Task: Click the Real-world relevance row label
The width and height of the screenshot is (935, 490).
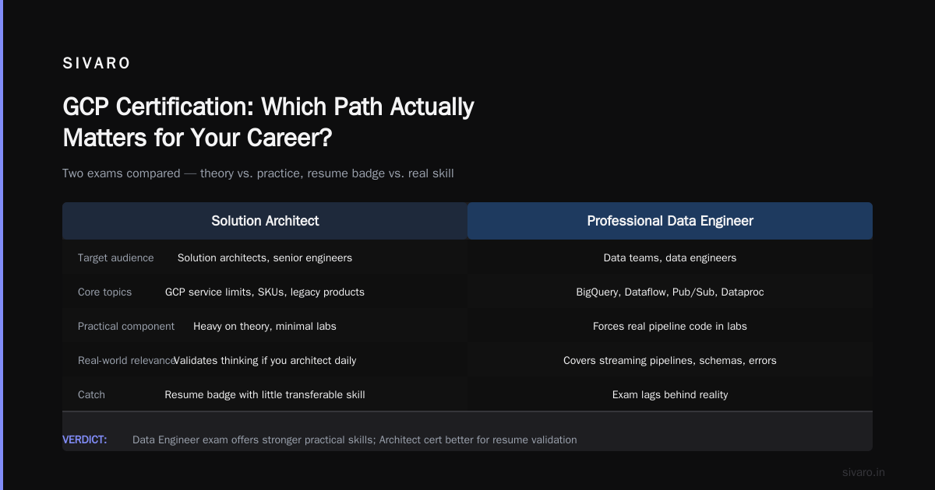Action: point(126,360)
